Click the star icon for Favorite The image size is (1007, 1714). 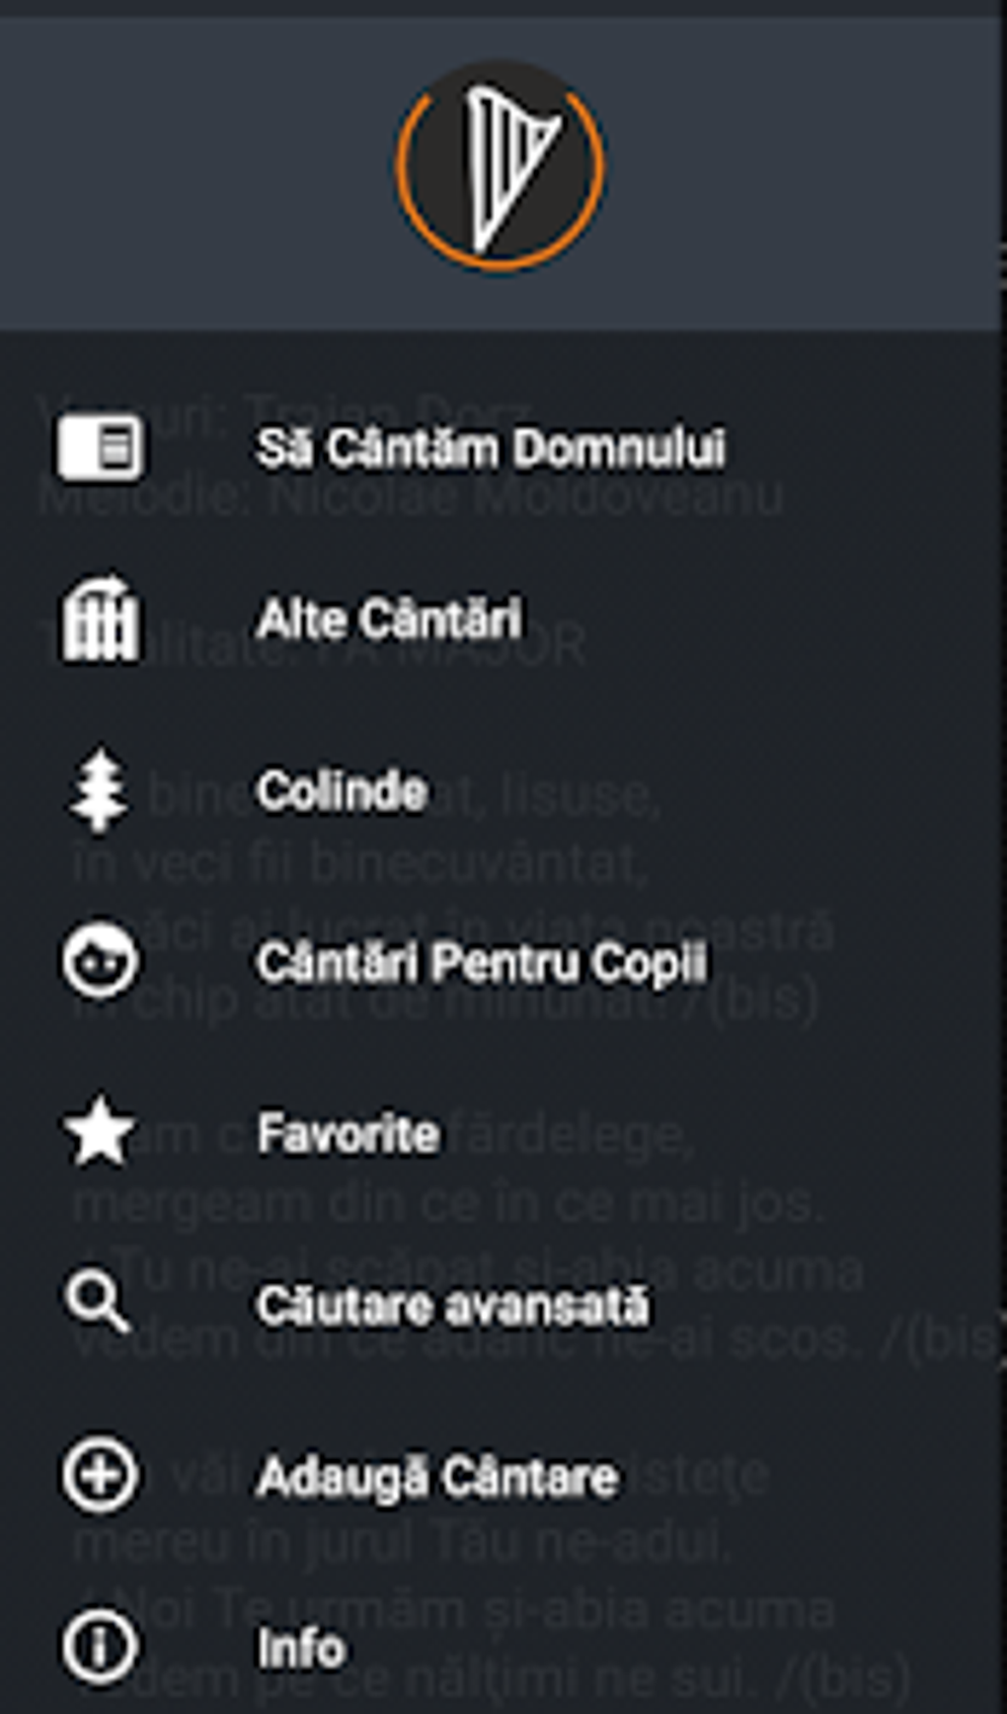point(99,1132)
